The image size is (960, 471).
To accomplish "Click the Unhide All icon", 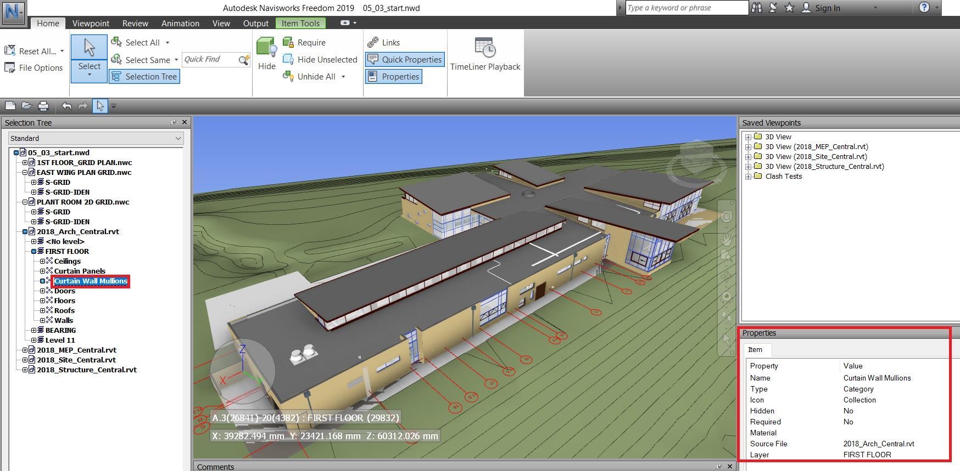I will [288, 76].
